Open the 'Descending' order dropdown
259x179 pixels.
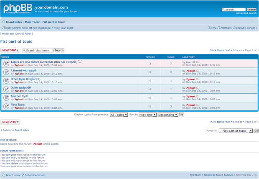pos(168,115)
